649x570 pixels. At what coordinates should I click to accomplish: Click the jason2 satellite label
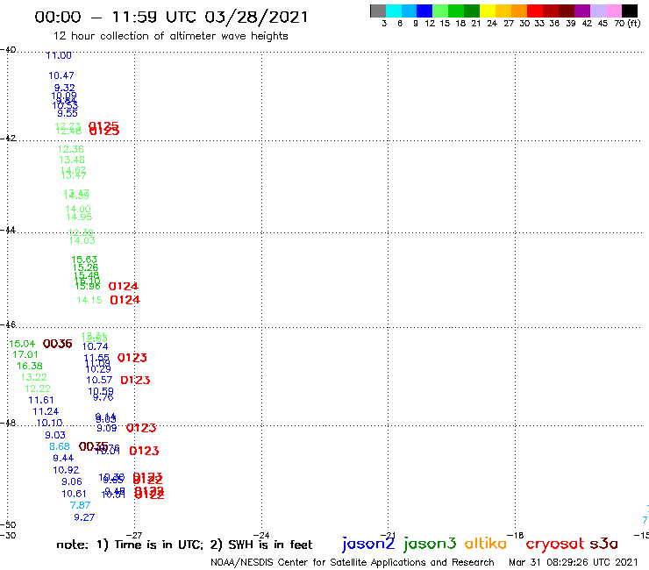[368, 544]
